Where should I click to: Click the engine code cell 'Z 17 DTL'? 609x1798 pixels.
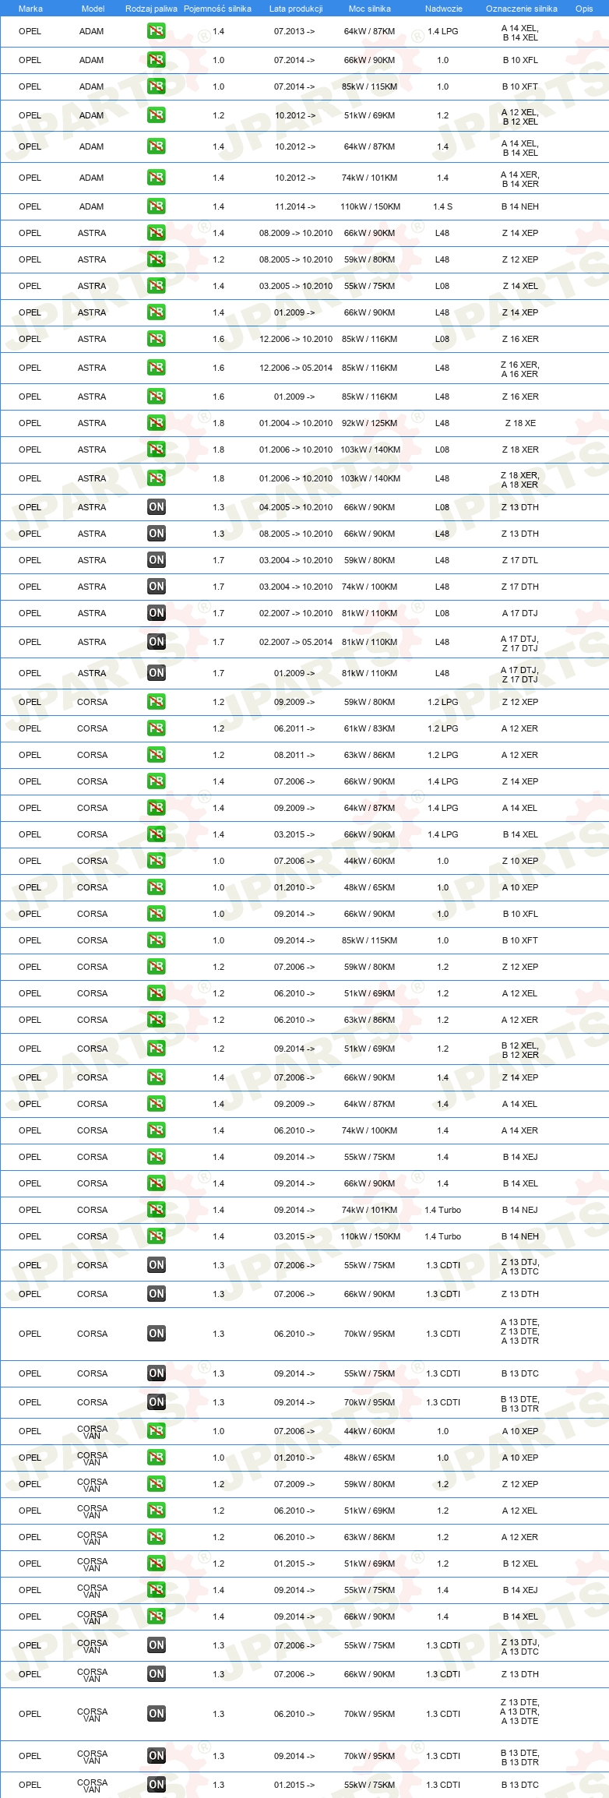point(520,560)
